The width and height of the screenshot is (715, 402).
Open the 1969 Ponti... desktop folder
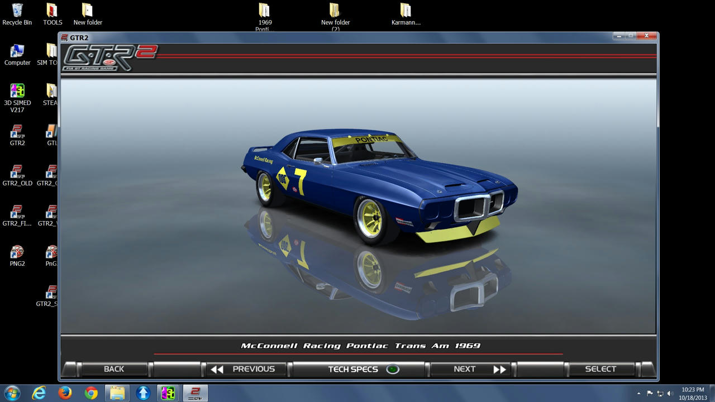pyautogui.click(x=264, y=17)
